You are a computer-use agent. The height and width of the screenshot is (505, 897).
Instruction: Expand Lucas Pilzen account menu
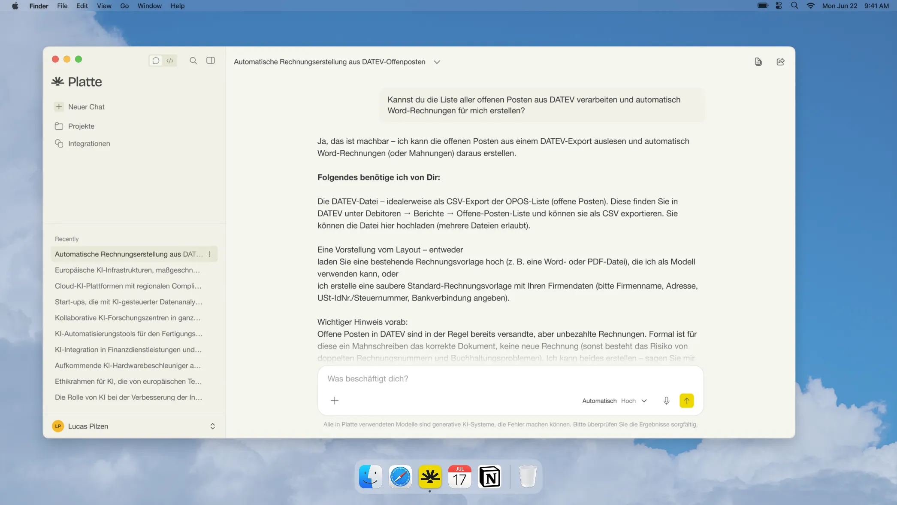point(212,426)
